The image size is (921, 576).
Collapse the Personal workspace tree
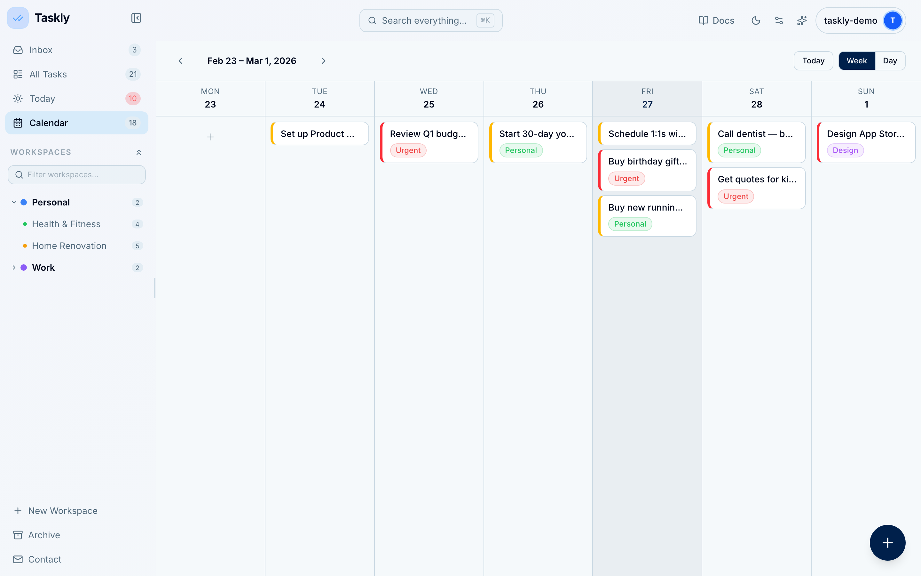tap(14, 202)
